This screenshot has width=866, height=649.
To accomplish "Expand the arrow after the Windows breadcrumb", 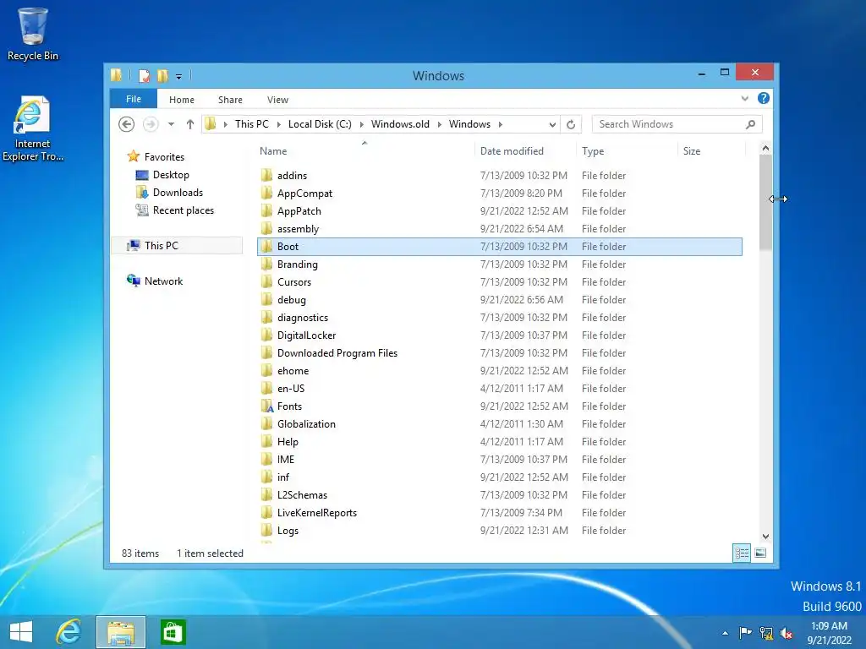I will 501,124.
